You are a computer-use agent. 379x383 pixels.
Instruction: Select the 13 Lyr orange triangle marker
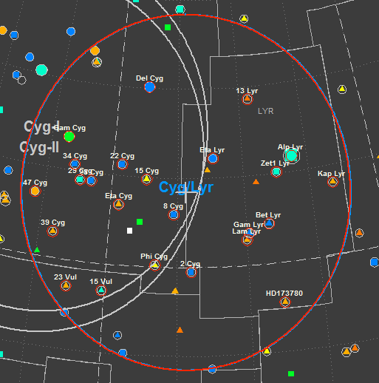247,99
